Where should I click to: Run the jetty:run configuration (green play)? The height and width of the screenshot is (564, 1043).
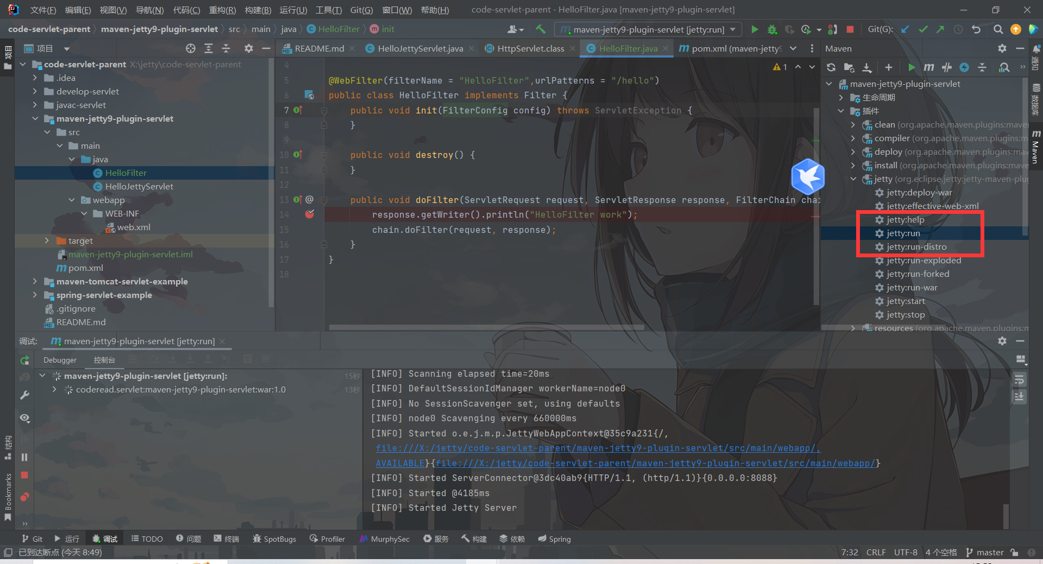click(755, 29)
